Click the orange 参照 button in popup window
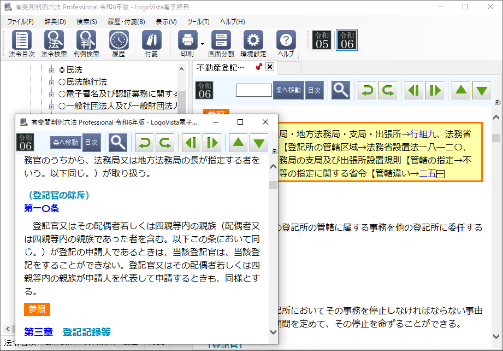Viewport: 503px width, 351px height. 37,309
